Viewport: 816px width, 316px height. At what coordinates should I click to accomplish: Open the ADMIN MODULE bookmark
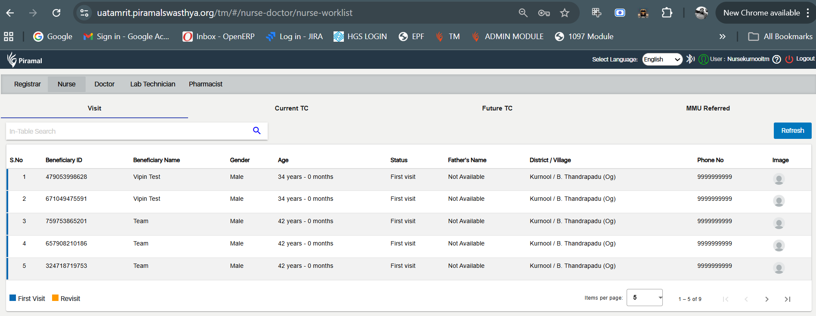pyautogui.click(x=508, y=37)
